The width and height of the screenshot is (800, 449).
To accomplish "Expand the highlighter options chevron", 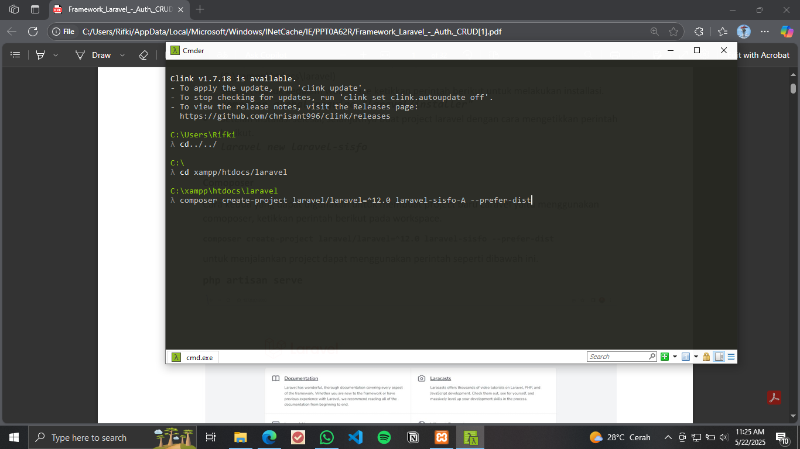I will point(56,55).
